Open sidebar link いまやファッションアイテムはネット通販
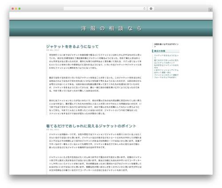 [166, 71]
